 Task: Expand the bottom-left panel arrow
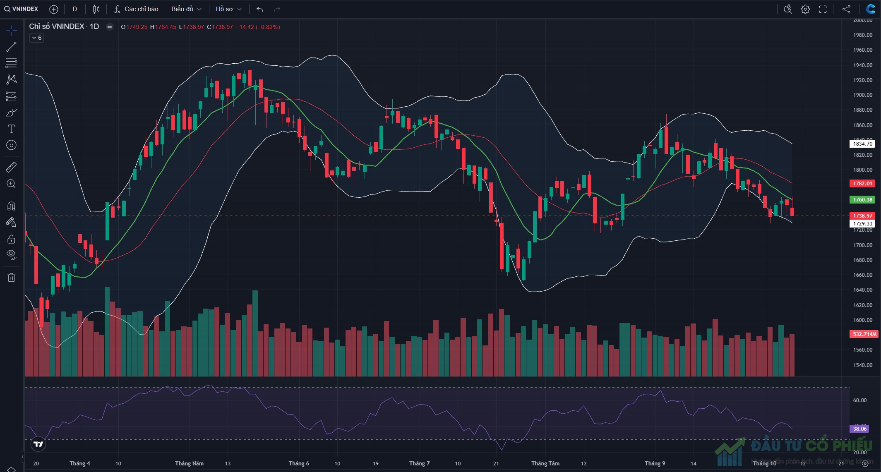click(23, 457)
